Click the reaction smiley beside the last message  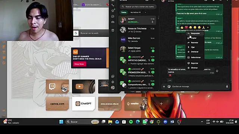(x=217, y=71)
